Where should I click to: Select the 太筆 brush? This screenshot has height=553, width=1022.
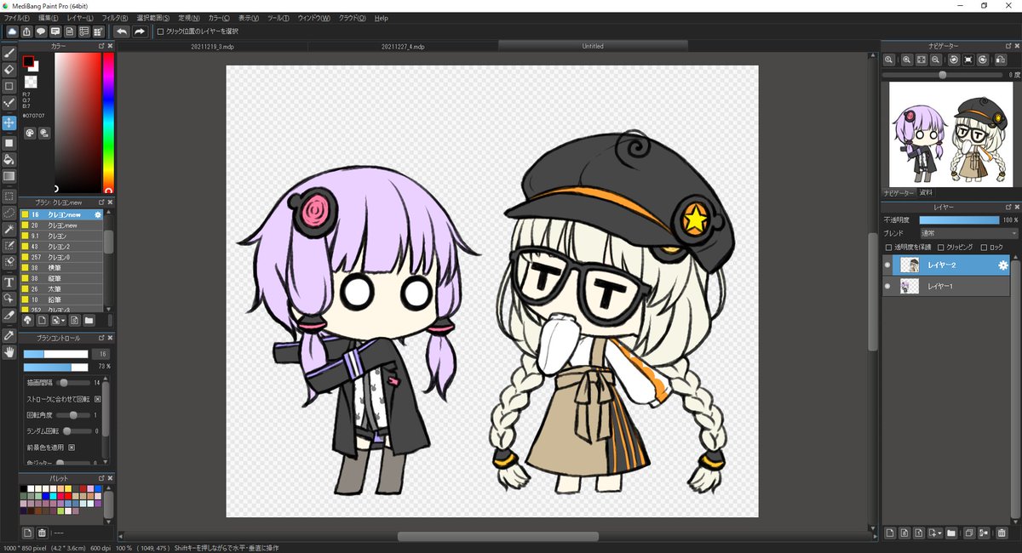click(x=61, y=289)
